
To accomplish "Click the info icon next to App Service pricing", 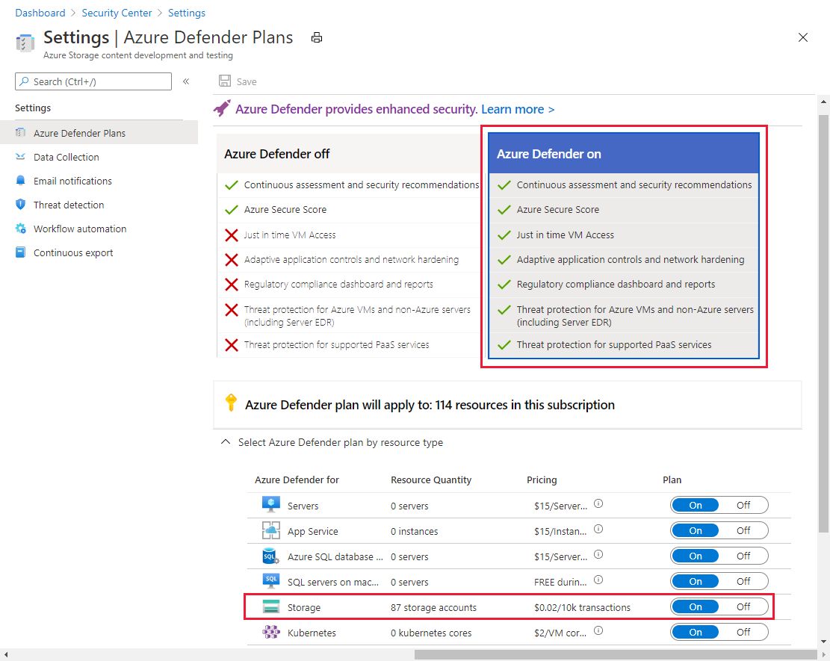I will (x=598, y=530).
